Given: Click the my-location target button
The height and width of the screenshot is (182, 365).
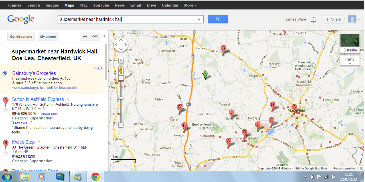Looking at the screenshot, I should [x=121, y=60].
